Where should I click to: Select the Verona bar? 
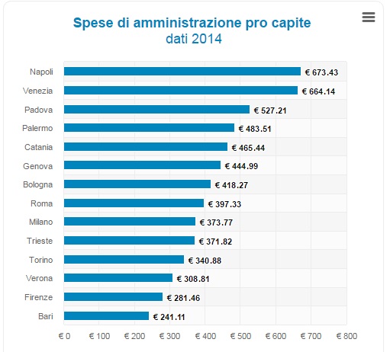click(118, 278)
